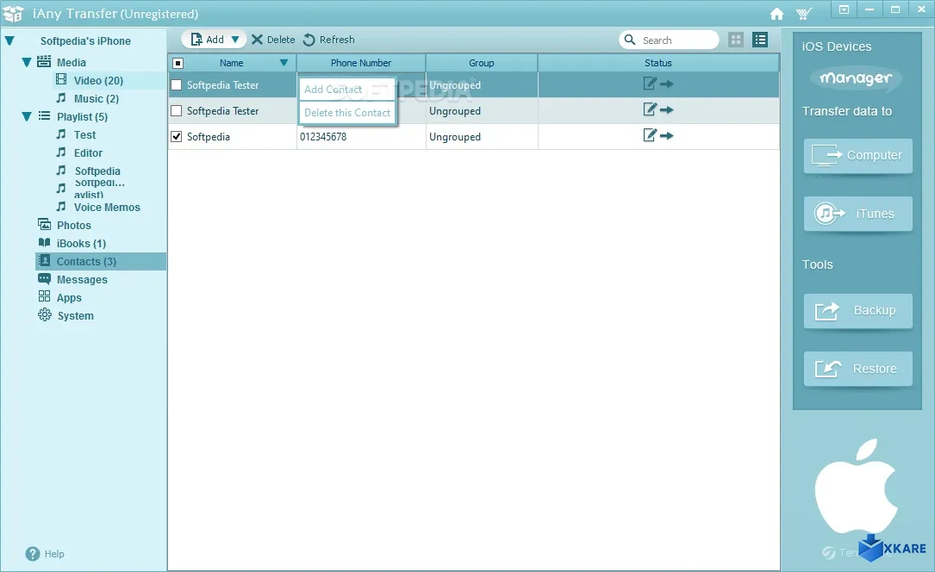Transfer the Softpedia contact entry
Image resolution: width=935 pixels, height=572 pixels.
667,135
